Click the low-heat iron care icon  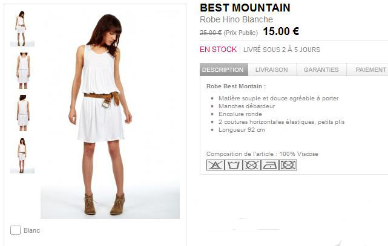tap(270, 165)
